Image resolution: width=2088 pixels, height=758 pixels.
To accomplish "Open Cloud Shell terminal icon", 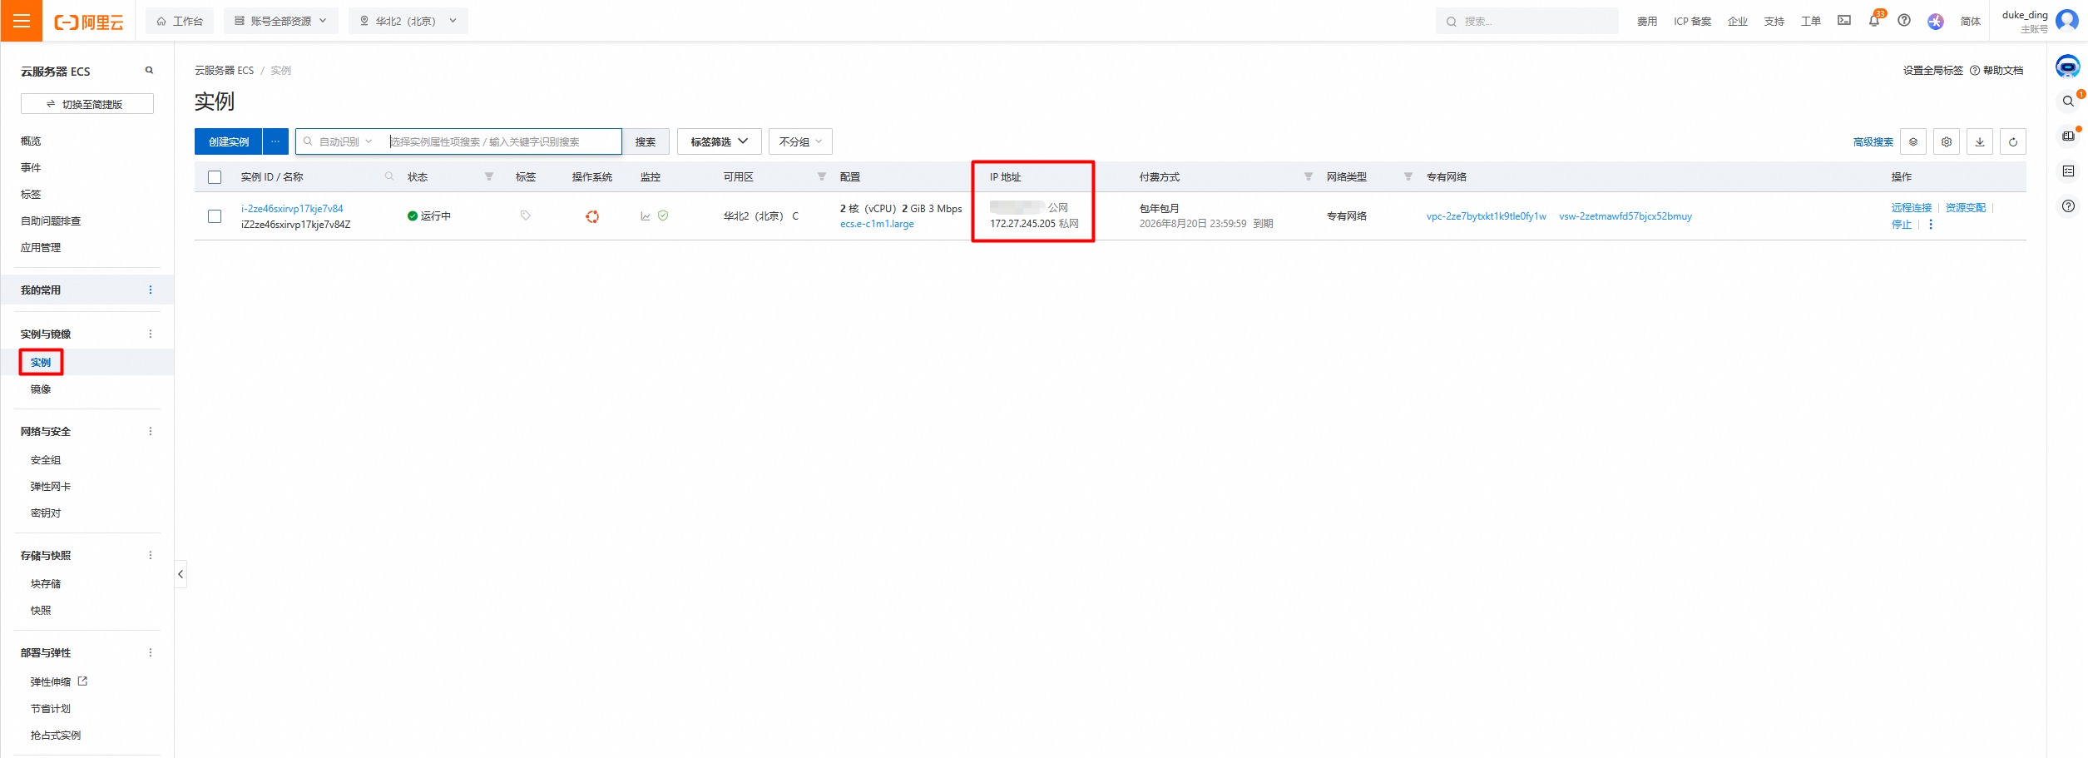I will [1844, 21].
